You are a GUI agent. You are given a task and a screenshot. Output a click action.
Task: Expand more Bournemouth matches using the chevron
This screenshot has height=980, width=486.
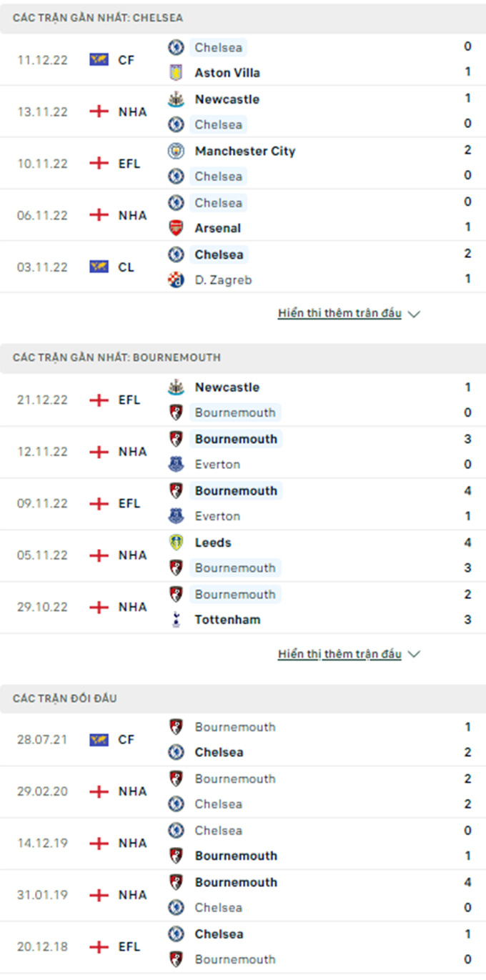coord(414,654)
